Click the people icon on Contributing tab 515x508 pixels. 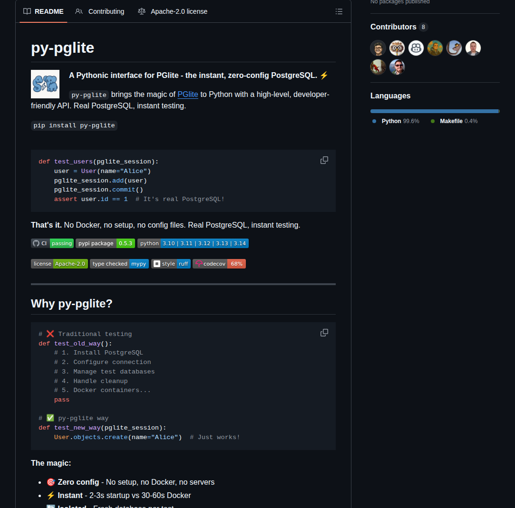pos(79,11)
